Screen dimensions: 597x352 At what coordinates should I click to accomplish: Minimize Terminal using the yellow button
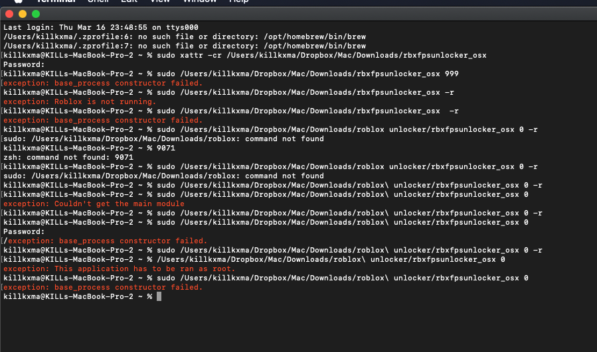tap(23, 14)
